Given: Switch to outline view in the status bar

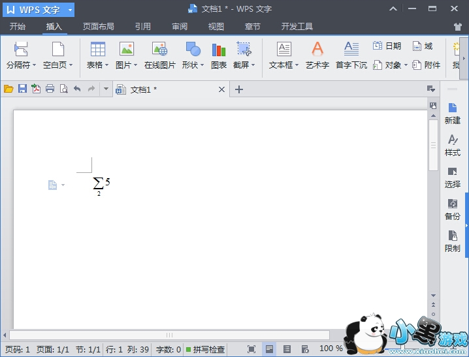Looking at the screenshot, I should (287, 349).
